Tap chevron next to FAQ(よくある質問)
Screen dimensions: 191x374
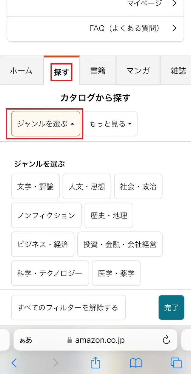pyautogui.click(x=175, y=28)
